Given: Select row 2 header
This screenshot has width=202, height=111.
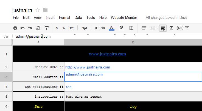Looking at the screenshot, I should click(x=6, y=67).
